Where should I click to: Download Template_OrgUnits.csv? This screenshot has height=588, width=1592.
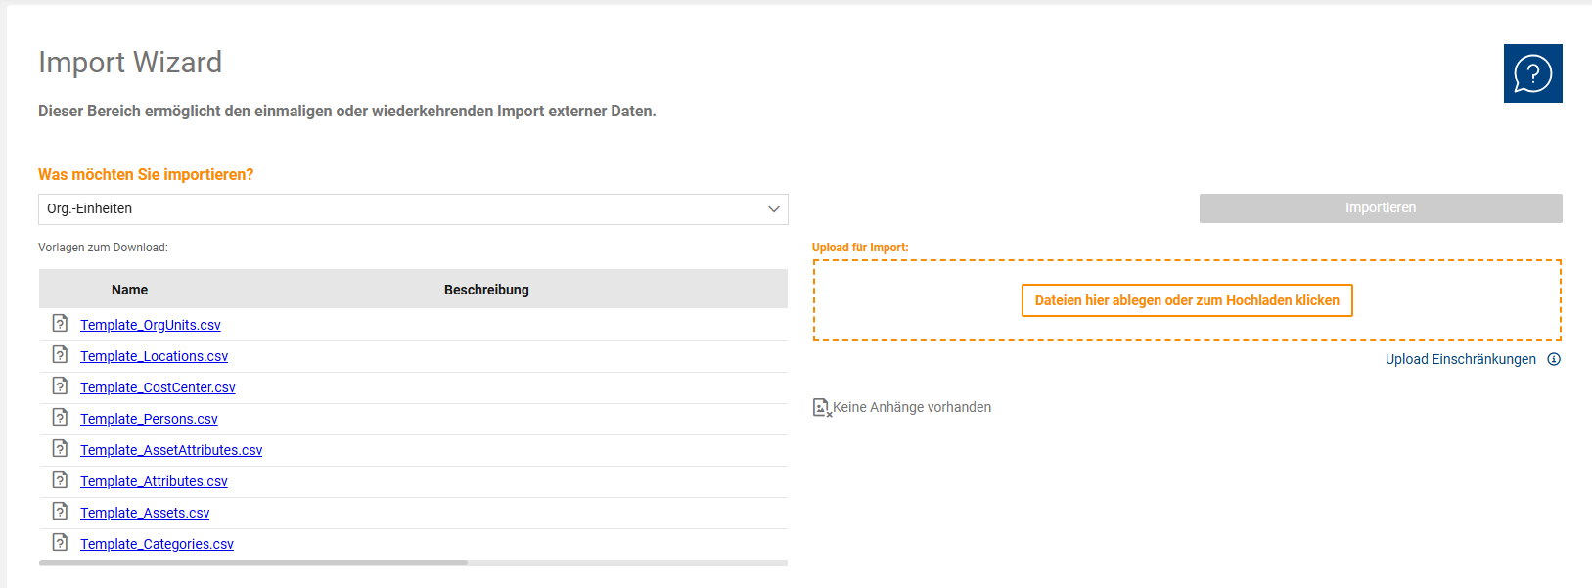[x=151, y=325]
